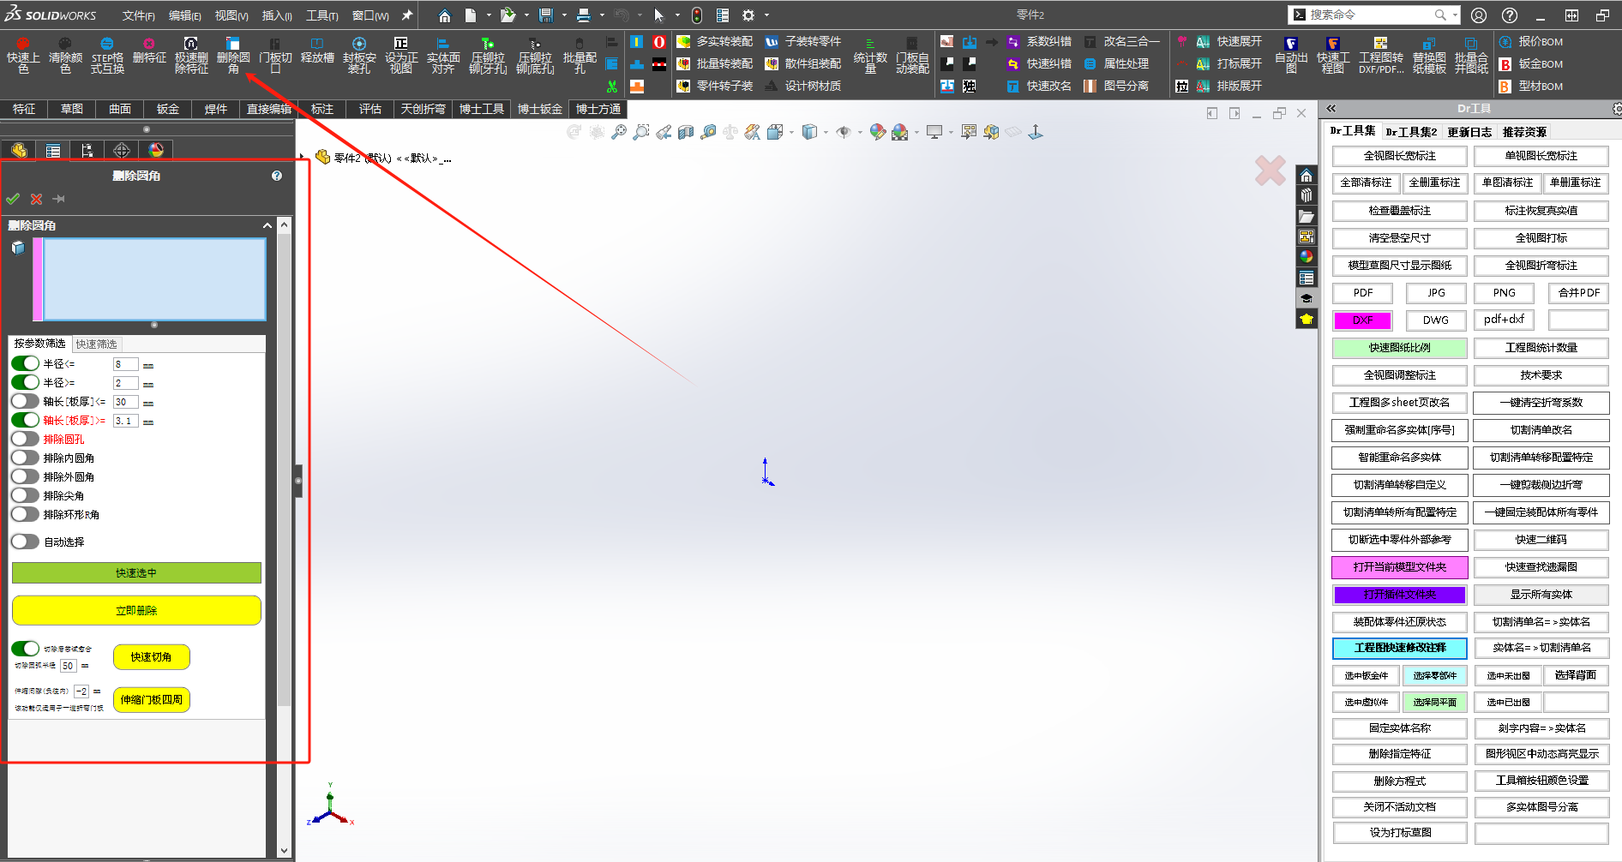Screen dimensions: 1622x862
Task: Click the yellow 立即删除 button
Action: point(136,610)
